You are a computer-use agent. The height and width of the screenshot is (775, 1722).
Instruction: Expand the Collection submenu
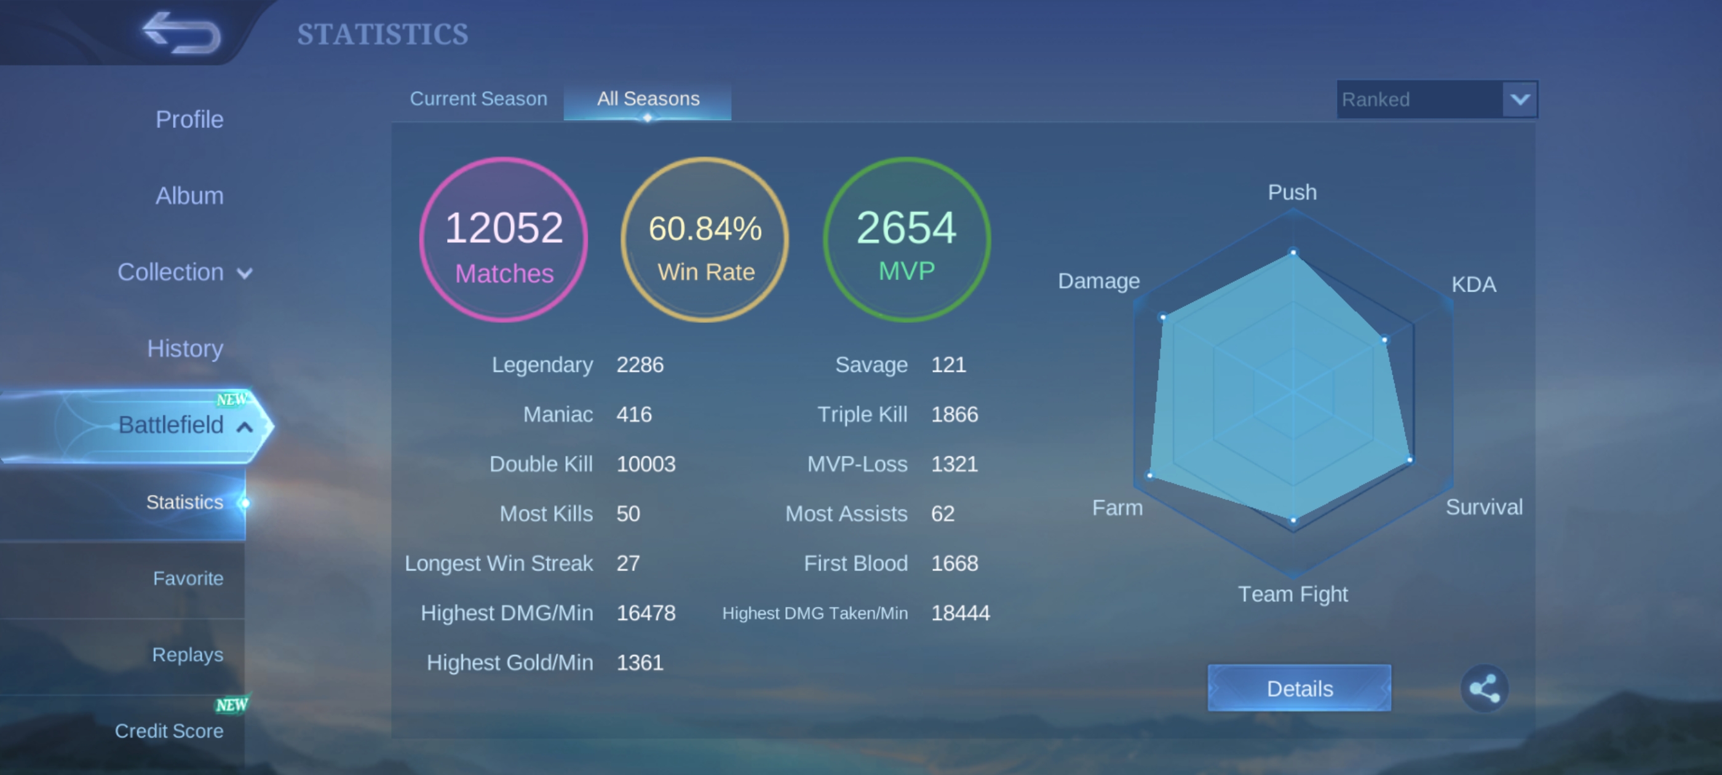pyautogui.click(x=245, y=273)
